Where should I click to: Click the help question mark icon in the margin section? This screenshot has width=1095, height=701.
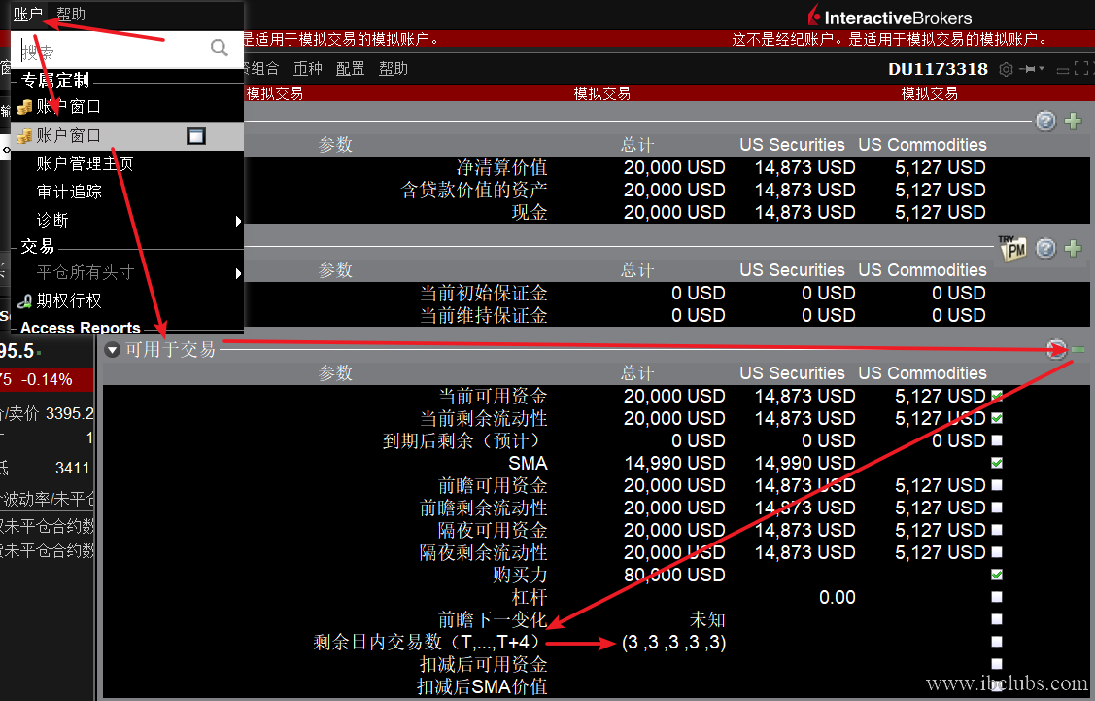point(1045,248)
